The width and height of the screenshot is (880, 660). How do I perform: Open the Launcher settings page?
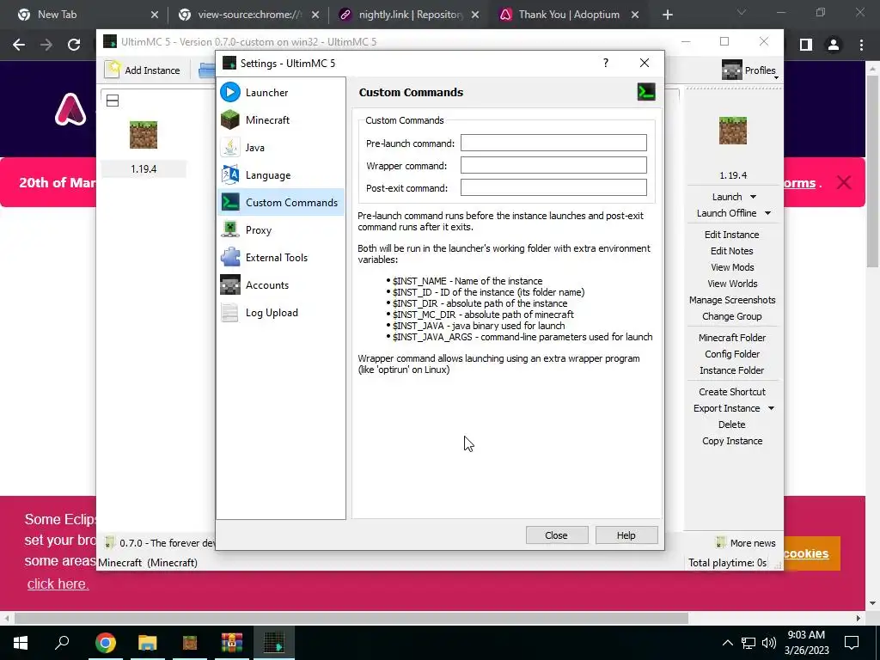(281, 92)
